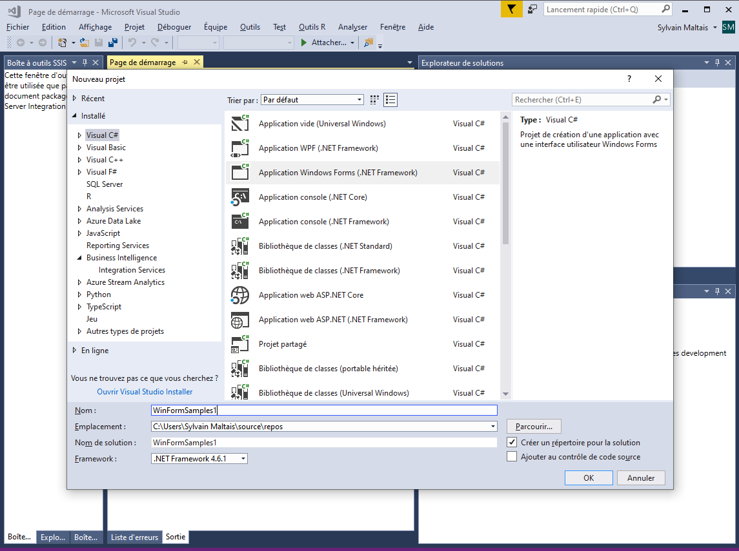739x551 pixels.
Task: Click the feedback smiley icon in title bar
Action: tap(532, 9)
